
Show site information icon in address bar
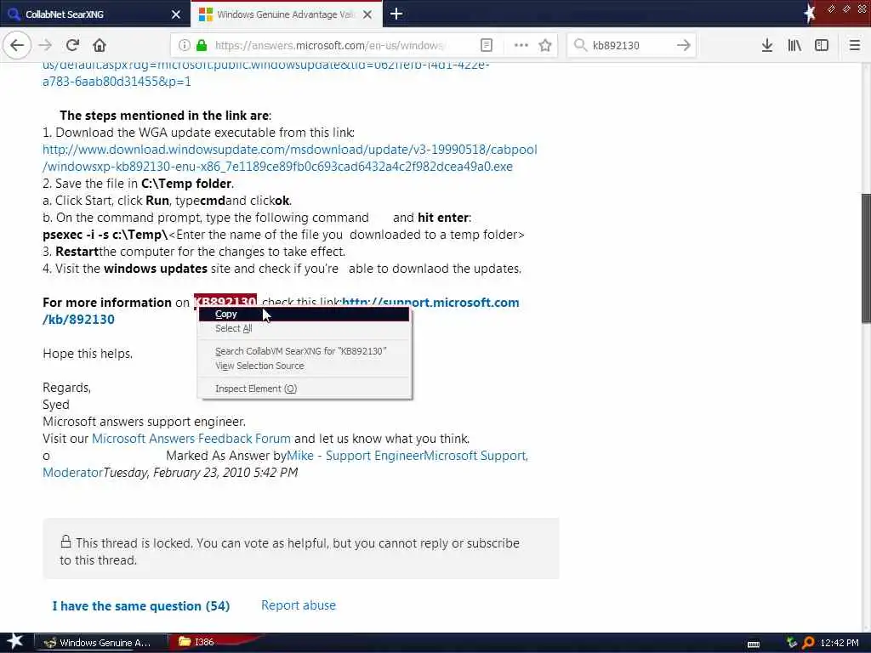click(185, 45)
